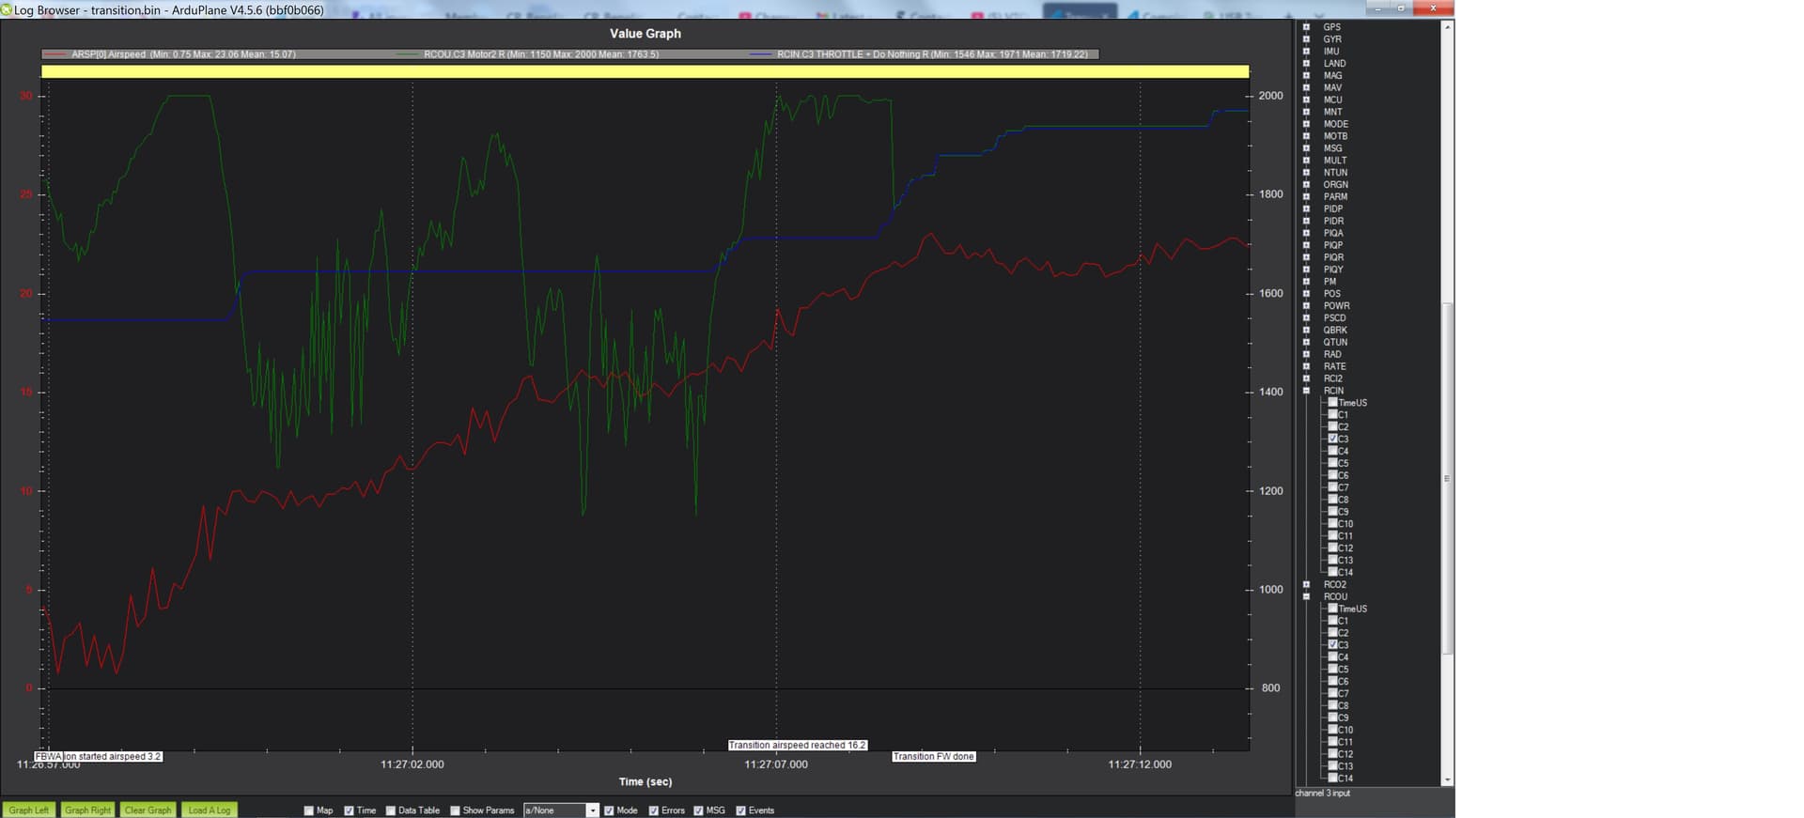
Task: Toggle the Time checkbox
Action: pyautogui.click(x=349, y=810)
